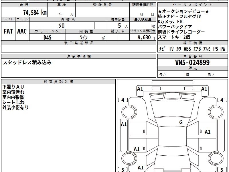Click the front-right tire circle on diagram

(216, 112)
